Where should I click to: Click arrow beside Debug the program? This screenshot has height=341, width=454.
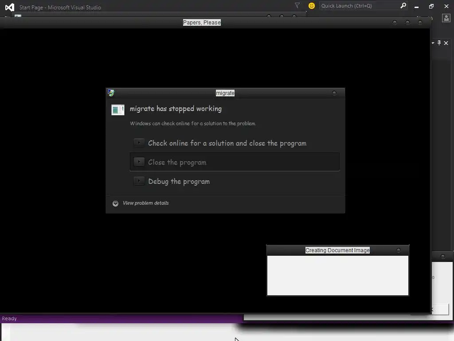click(139, 181)
